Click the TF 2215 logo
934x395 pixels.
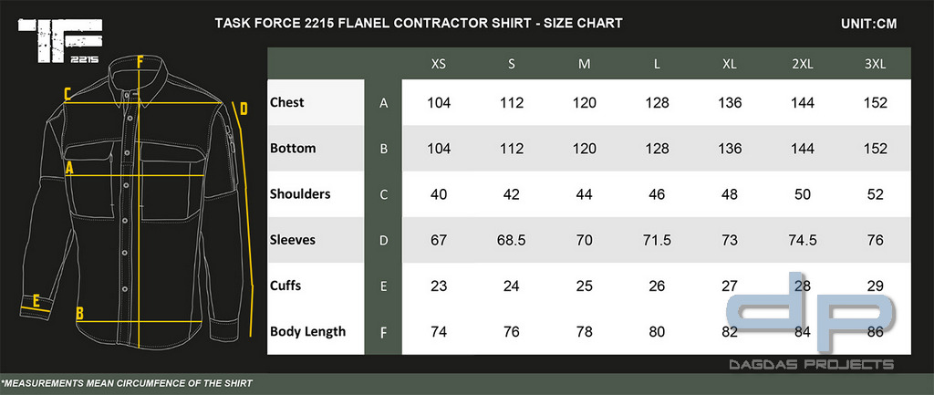(x=60, y=40)
